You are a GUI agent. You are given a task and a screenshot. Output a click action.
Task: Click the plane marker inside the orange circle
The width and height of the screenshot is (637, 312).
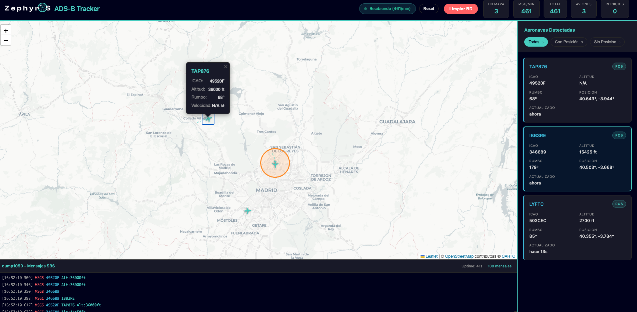pyautogui.click(x=274, y=163)
